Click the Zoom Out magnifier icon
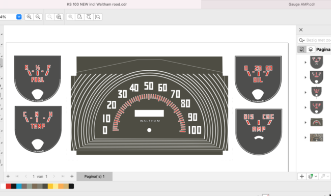 pyautogui.click(x=38, y=17)
